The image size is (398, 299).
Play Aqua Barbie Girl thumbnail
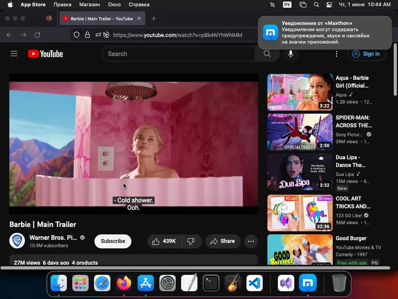tap(300, 92)
